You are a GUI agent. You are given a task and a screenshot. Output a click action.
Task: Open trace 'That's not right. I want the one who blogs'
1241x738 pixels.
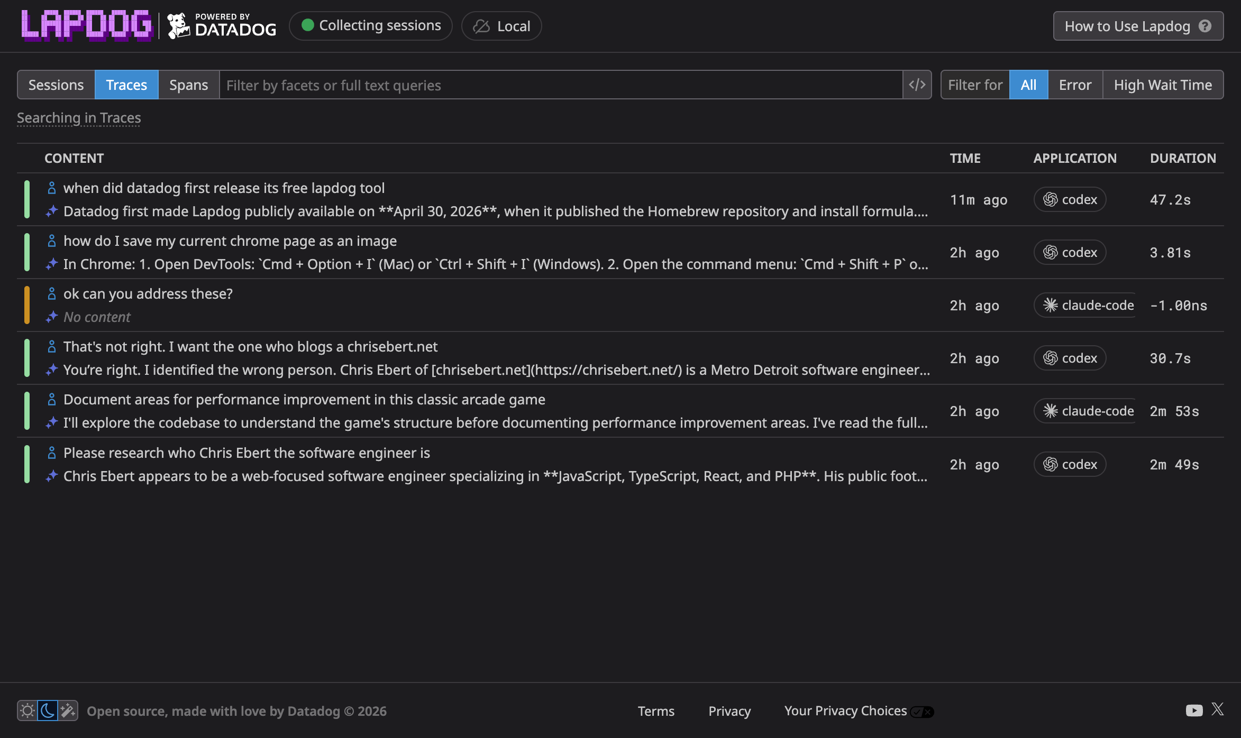[620, 358]
